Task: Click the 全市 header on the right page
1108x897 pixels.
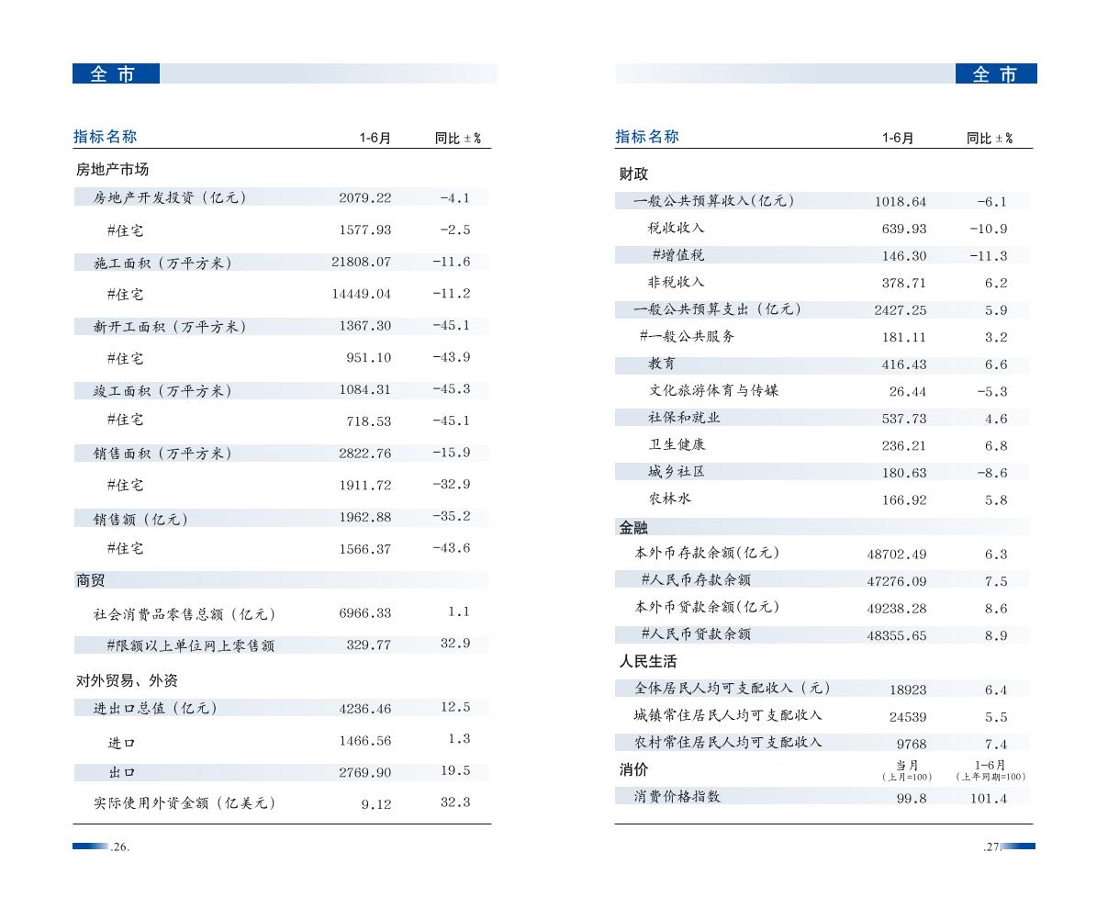Action: pyautogui.click(x=996, y=74)
